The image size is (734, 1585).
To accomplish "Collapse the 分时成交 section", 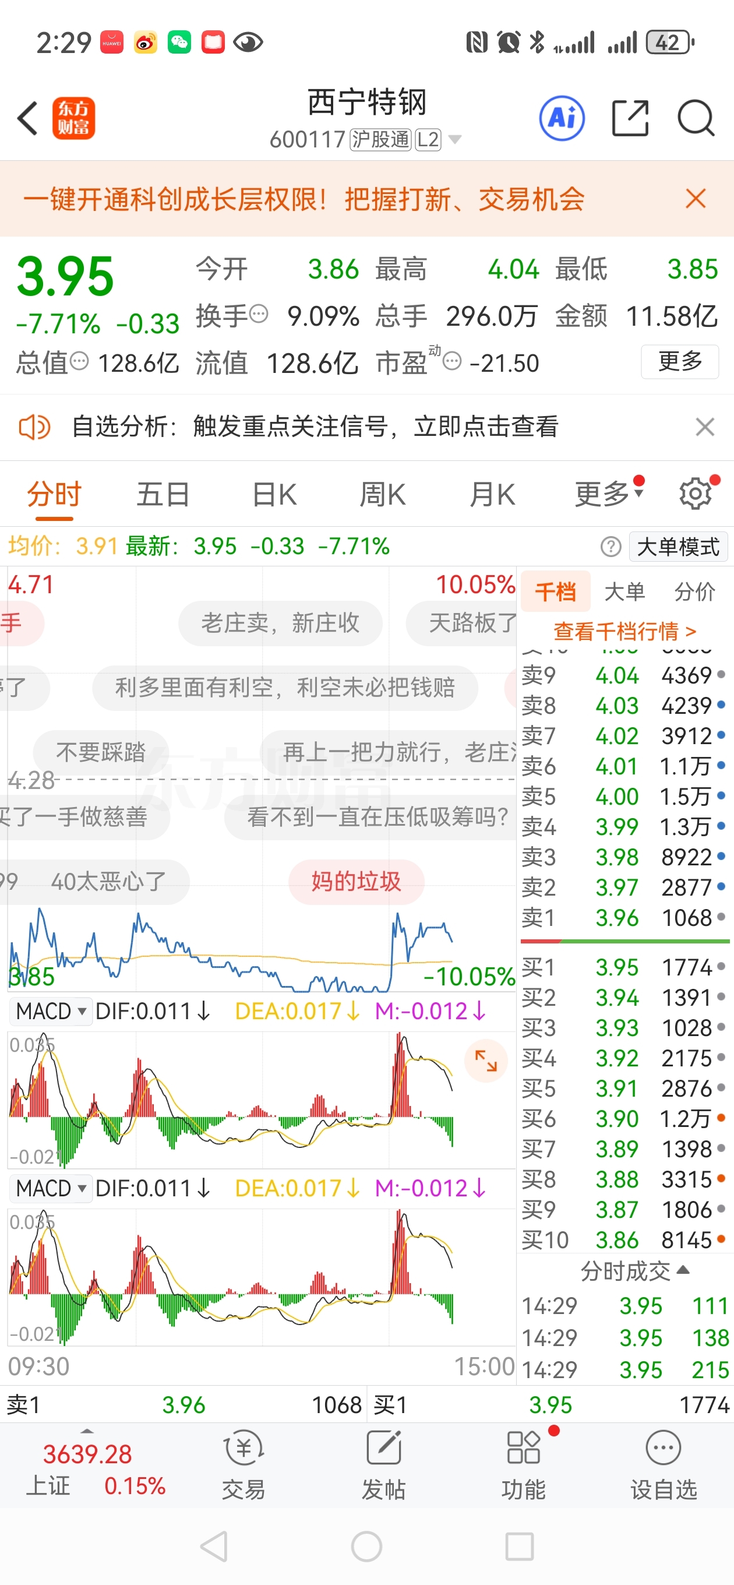I will coord(635,1270).
